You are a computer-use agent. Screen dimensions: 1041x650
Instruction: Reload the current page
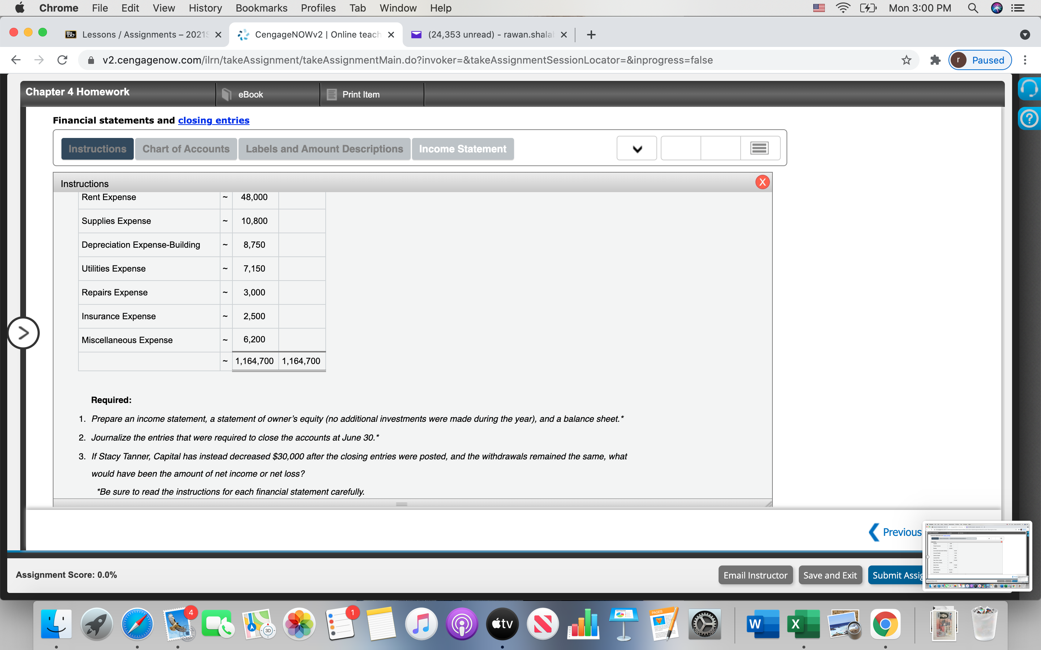point(61,60)
